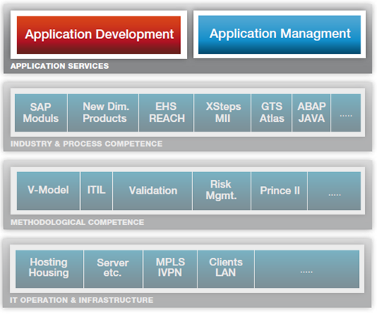Click the Server etc. tile
This screenshot has height=314, width=377.
(113, 269)
